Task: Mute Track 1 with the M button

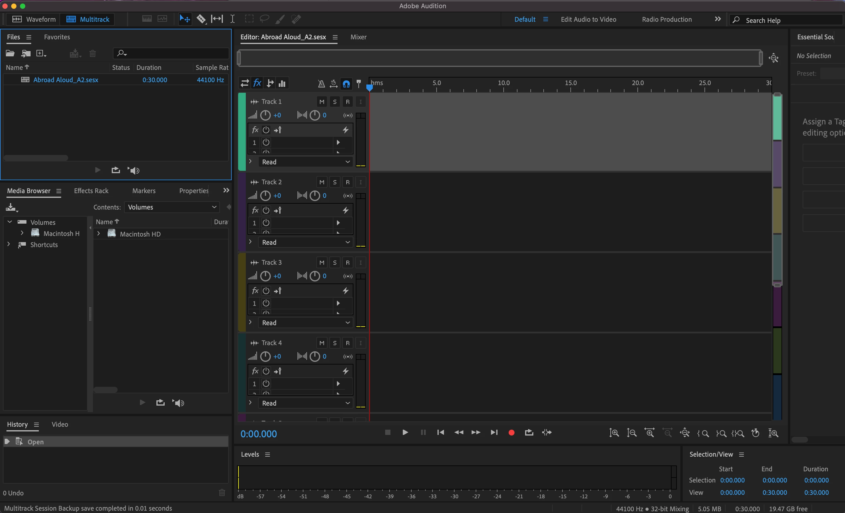Action: tap(321, 102)
